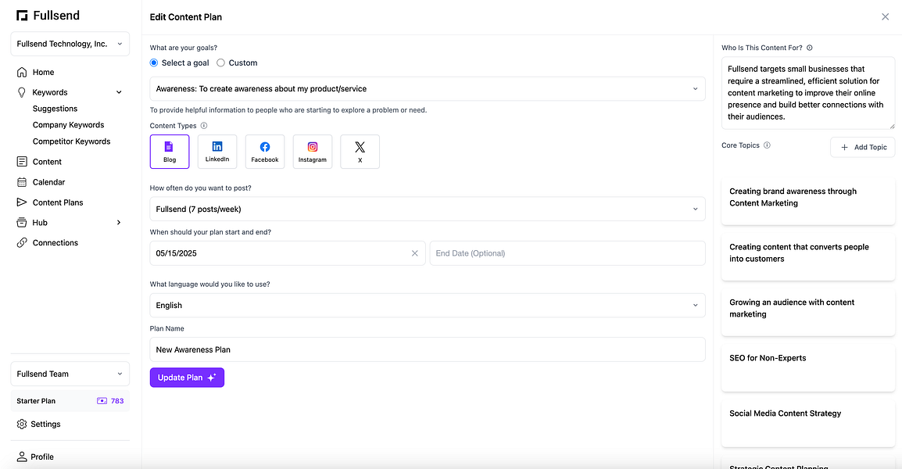Viewport: 902px width, 469px height.
Task: Click the End Date (Optional) field
Action: (x=567, y=253)
